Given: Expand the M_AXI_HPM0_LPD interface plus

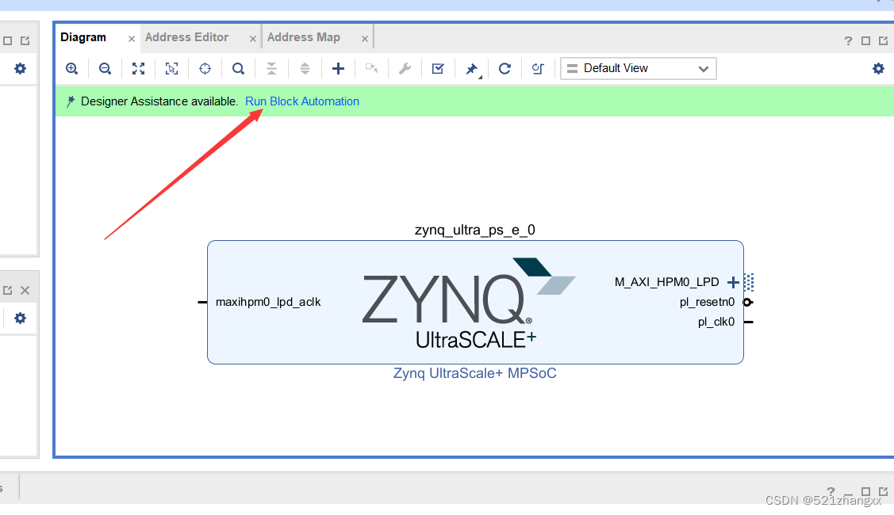Looking at the screenshot, I should tap(733, 282).
